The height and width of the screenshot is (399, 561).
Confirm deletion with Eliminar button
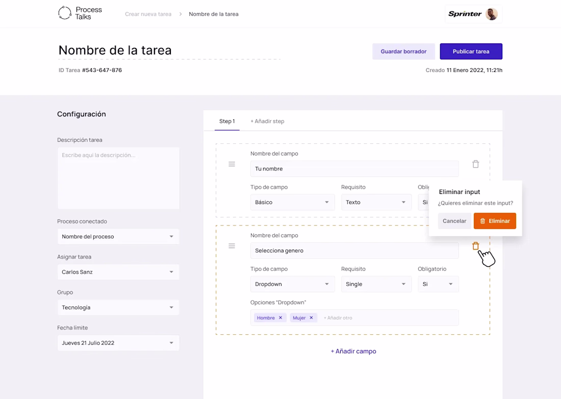coord(495,221)
